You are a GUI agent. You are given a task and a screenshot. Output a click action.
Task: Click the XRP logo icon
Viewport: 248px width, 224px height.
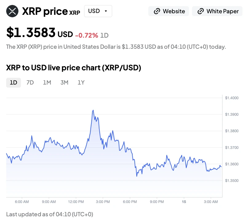point(12,11)
